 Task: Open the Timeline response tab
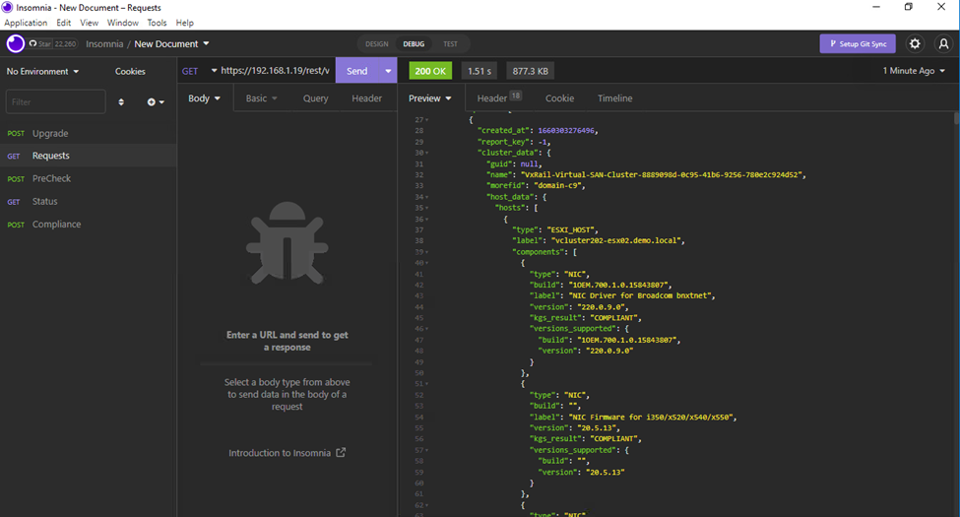tap(614, 98)
